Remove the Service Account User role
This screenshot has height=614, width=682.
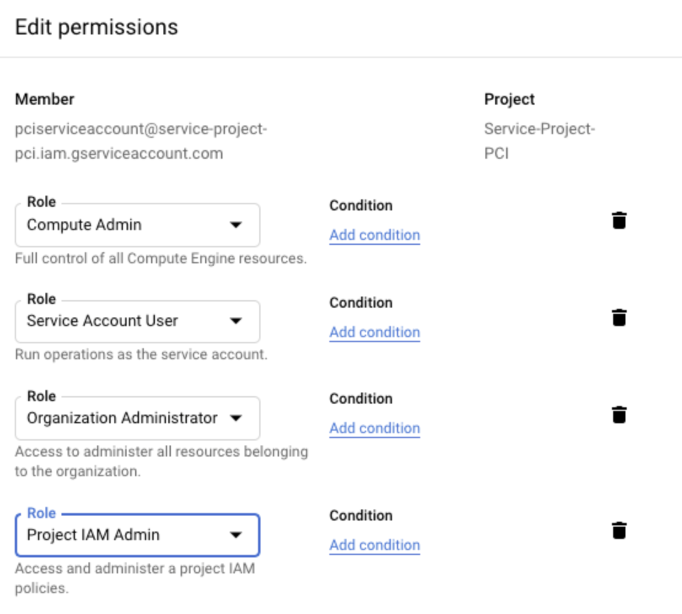tap(619, 317)
